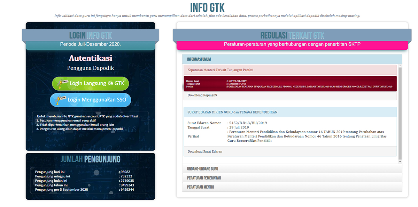Open the Download Surat Edaran link
The image size is (418, 207).
[205, 151]
